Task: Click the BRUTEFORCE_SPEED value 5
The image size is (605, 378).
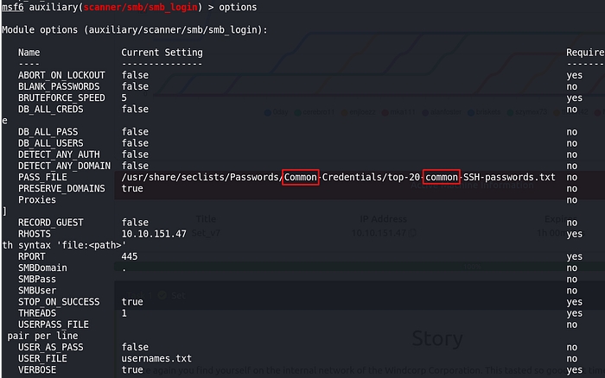Action: pos(124,98)
